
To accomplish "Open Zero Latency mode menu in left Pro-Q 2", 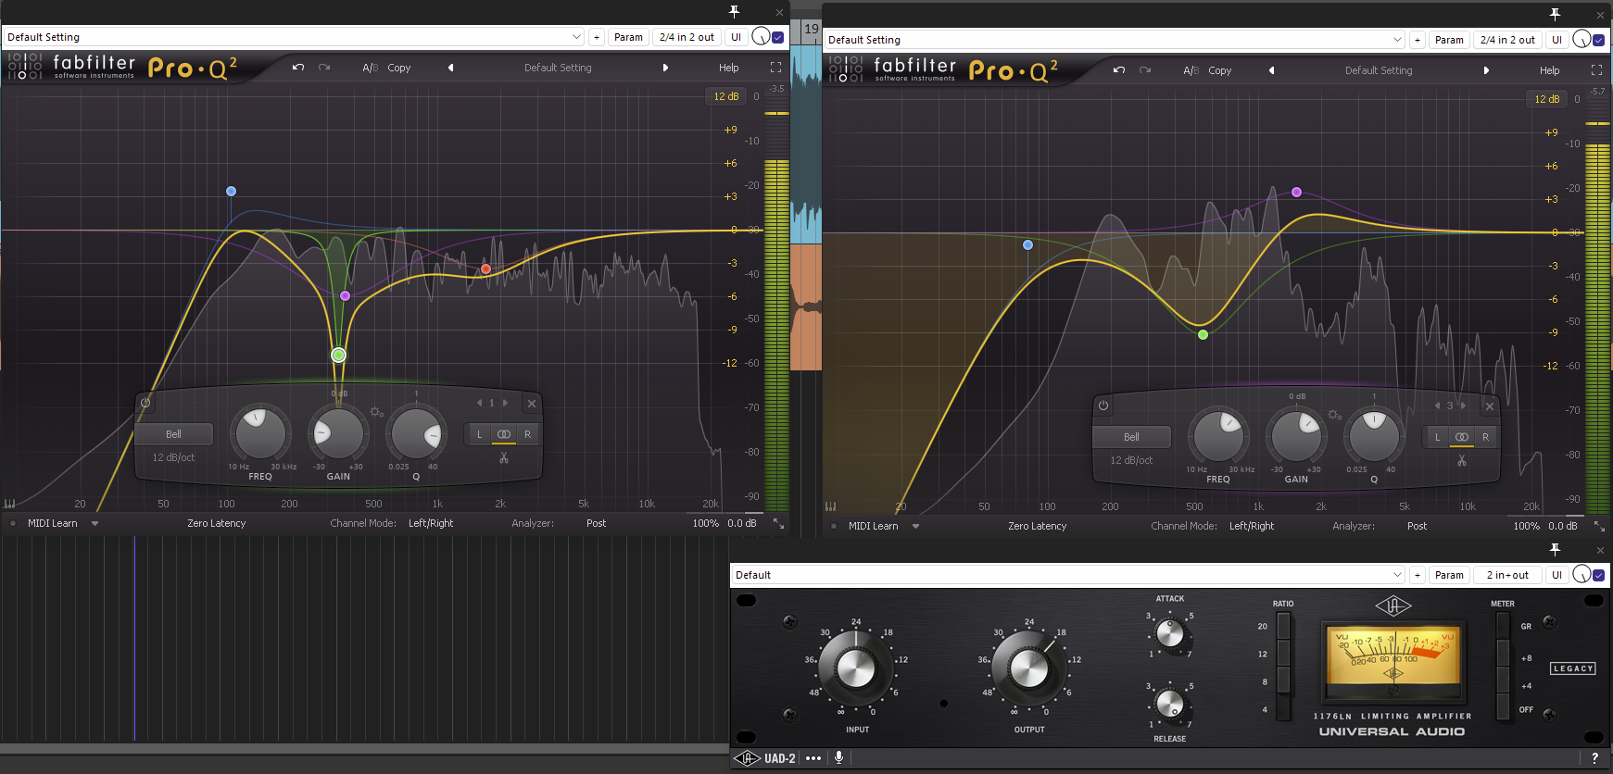I will (216, 523).
